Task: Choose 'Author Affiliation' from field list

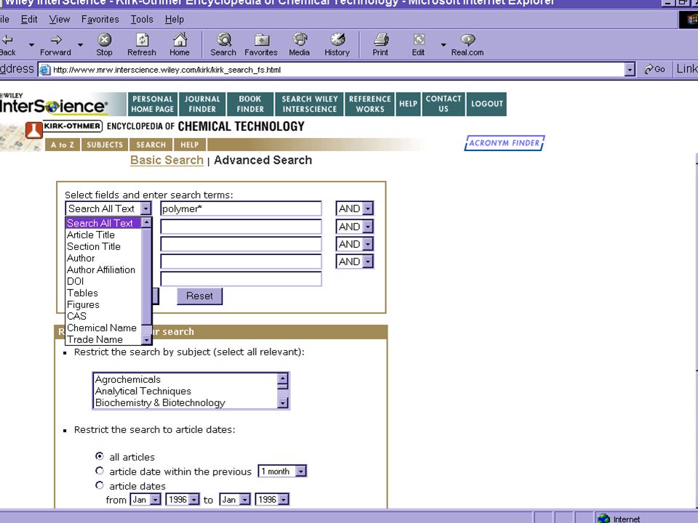Action: point(103,269)
